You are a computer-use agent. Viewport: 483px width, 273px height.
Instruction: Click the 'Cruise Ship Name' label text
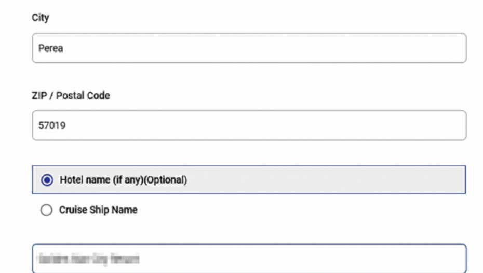pyautogui.click(x=98, y=210)
